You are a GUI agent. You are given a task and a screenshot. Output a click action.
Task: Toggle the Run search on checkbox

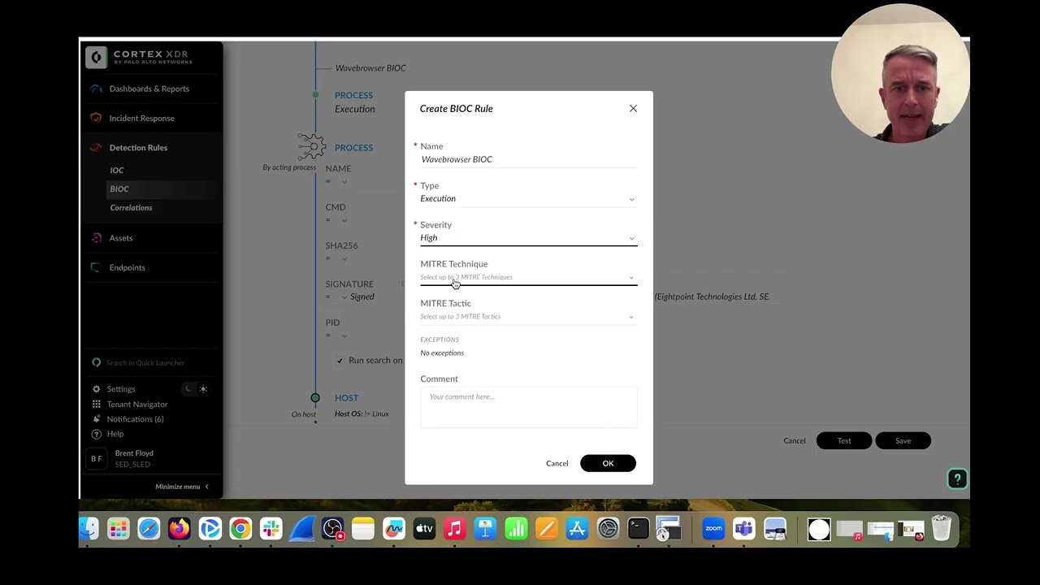pyautogui.click(x=340, y=361)
